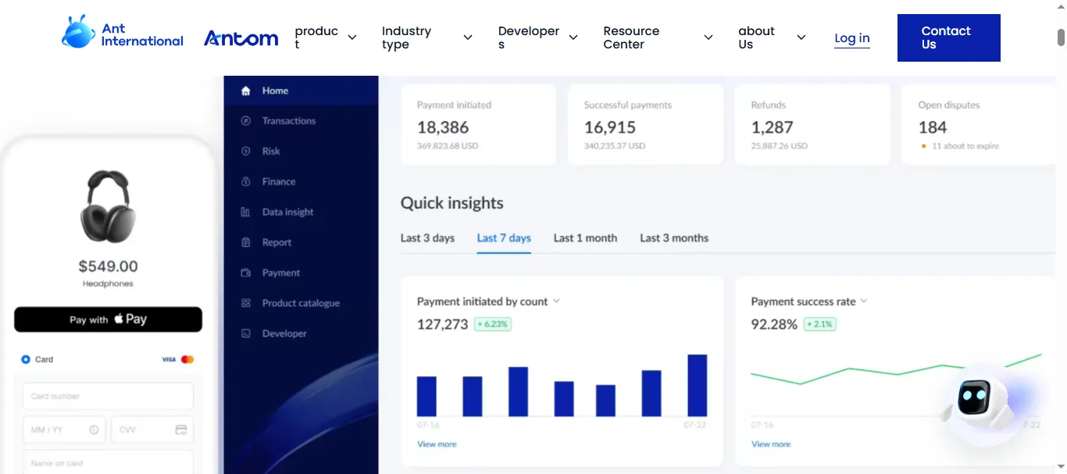The height and width of the screenshot is (474, 1067).
Task: Expand the about Us menu chevron
Action: pos(801,37)
